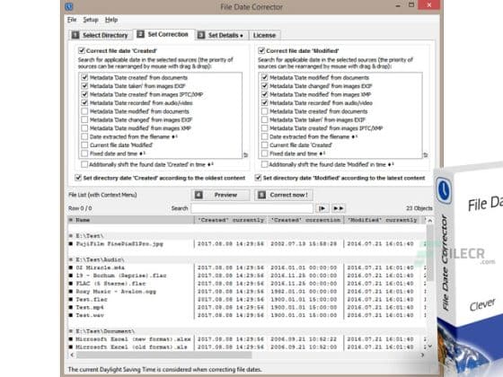Switch to the Set Details tab
503x377 pixels.
[x=222, y=35]
